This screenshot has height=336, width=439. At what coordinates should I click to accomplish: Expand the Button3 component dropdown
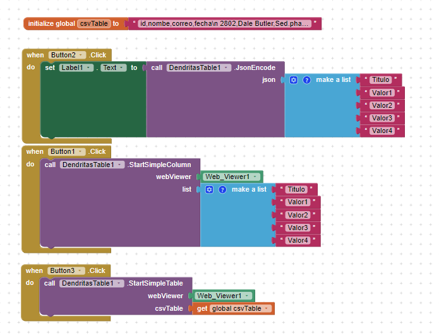(80, 270)
